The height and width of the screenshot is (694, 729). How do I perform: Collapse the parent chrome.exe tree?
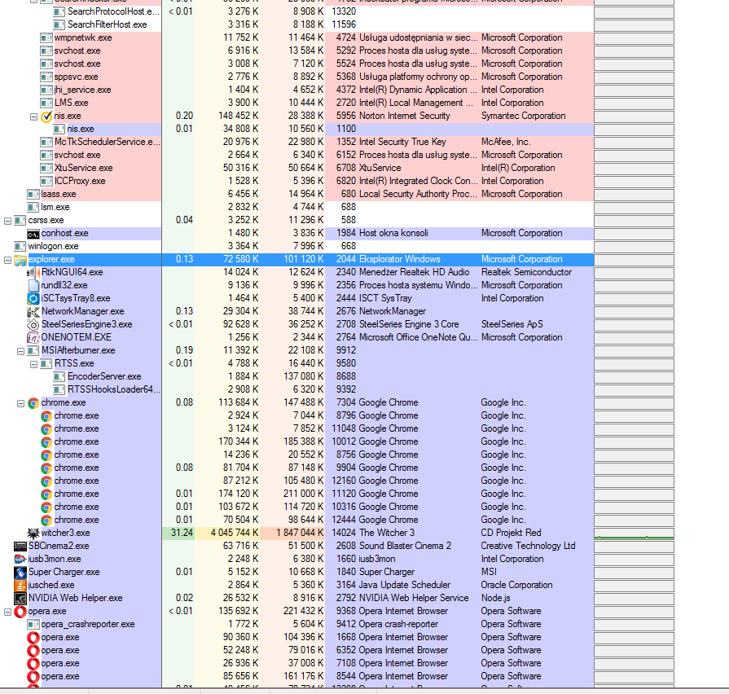[x=20, y=403]
